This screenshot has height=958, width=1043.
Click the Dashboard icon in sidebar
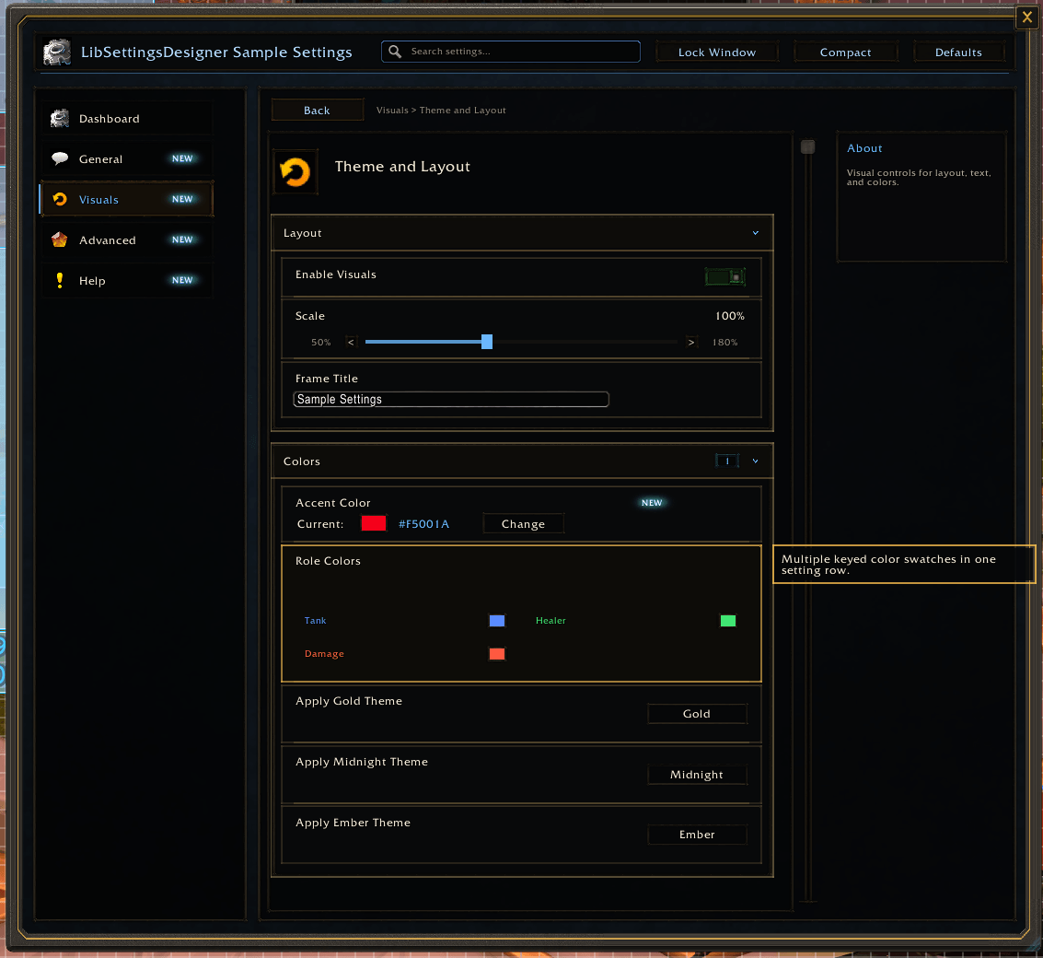pos(59,119)
